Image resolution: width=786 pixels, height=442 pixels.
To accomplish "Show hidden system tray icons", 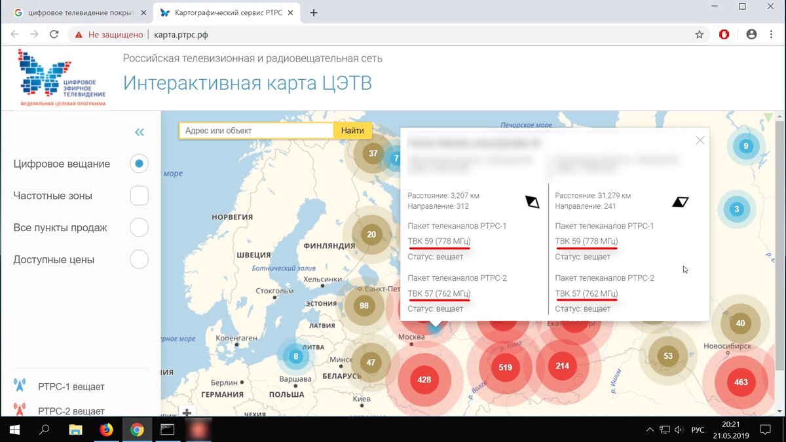I will coord(650,430).
